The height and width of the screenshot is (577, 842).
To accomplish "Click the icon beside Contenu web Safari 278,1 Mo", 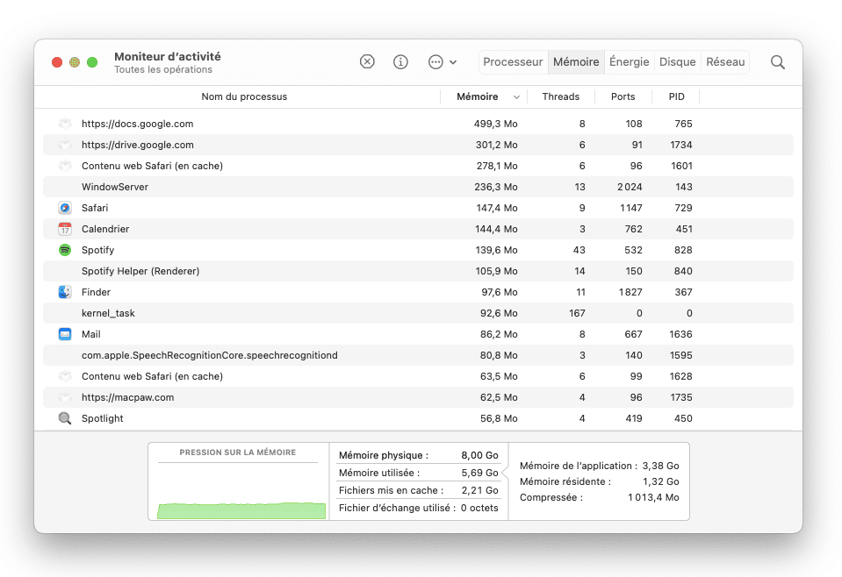I will [x=65, y=166].
